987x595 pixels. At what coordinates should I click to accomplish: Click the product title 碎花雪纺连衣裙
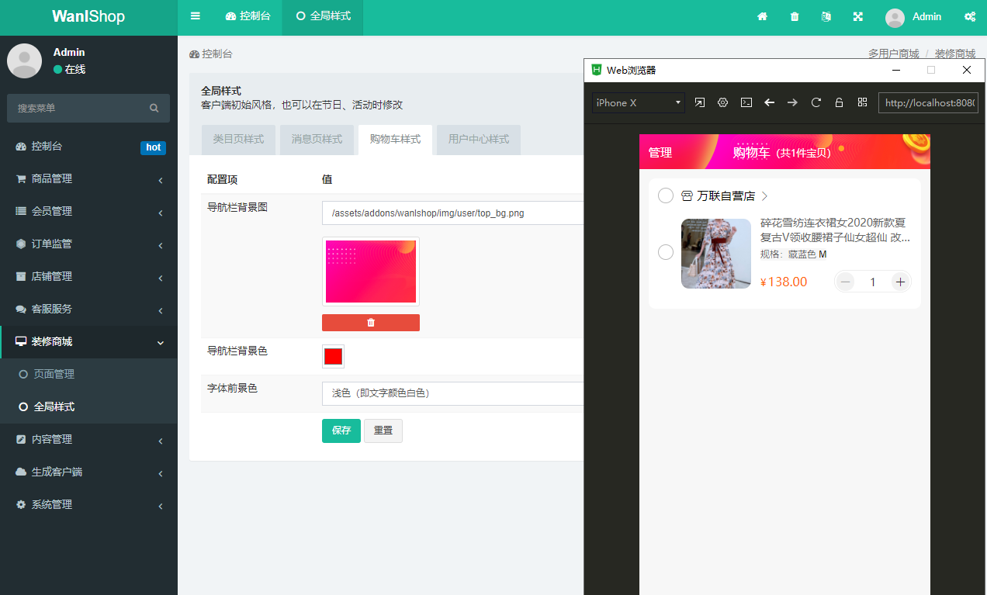[x=835, y=230]
